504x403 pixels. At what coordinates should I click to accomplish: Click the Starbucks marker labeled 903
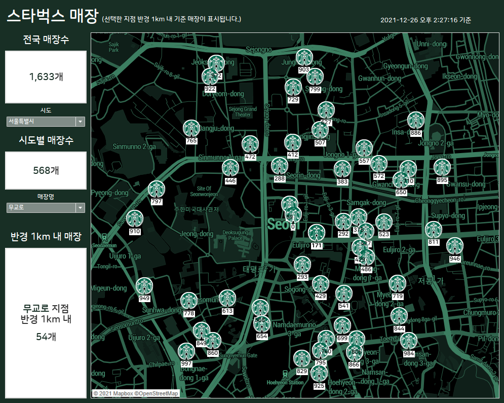(x=304, y=58)
